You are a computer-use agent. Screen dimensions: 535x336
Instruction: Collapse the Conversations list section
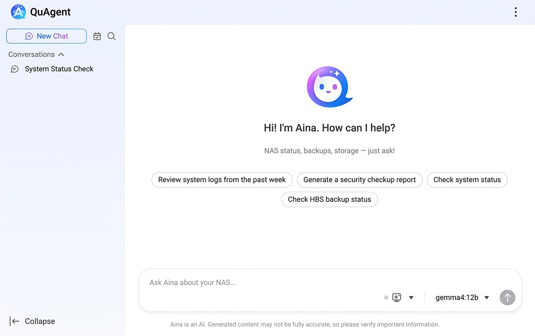[x=36, y=55]
